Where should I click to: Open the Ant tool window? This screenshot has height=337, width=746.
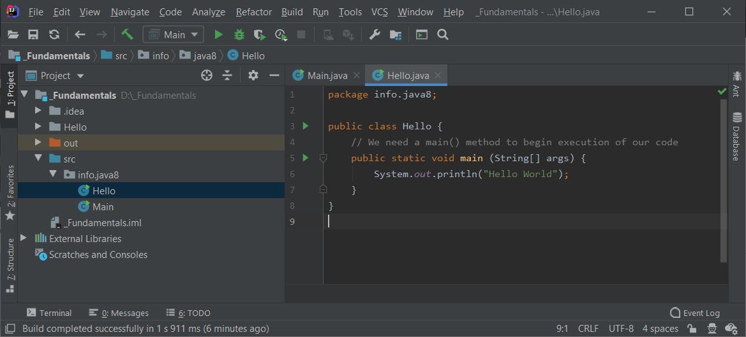click(737, 83)
